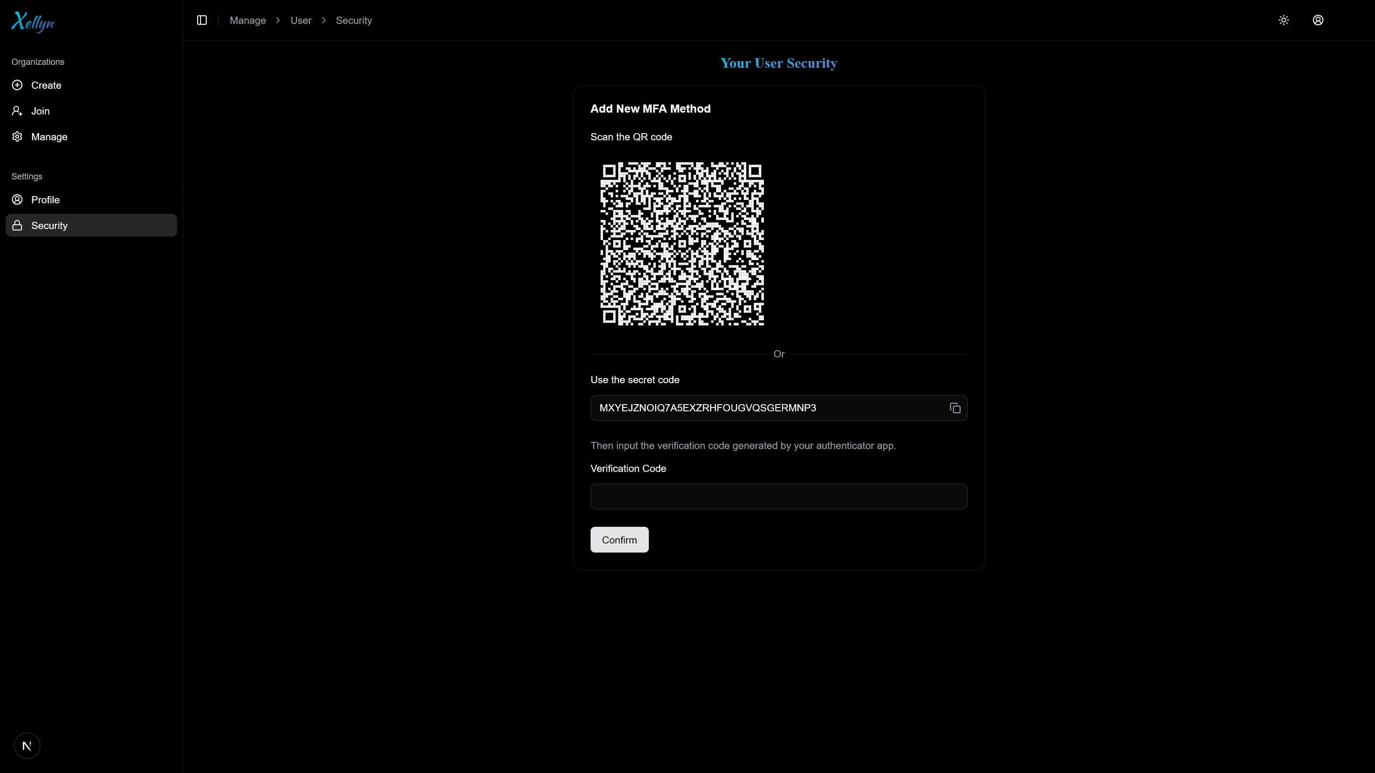Click the 'Your User Security' heading
The height and width of the screenshot is (773, 1375).
click(x=779, y=63)
